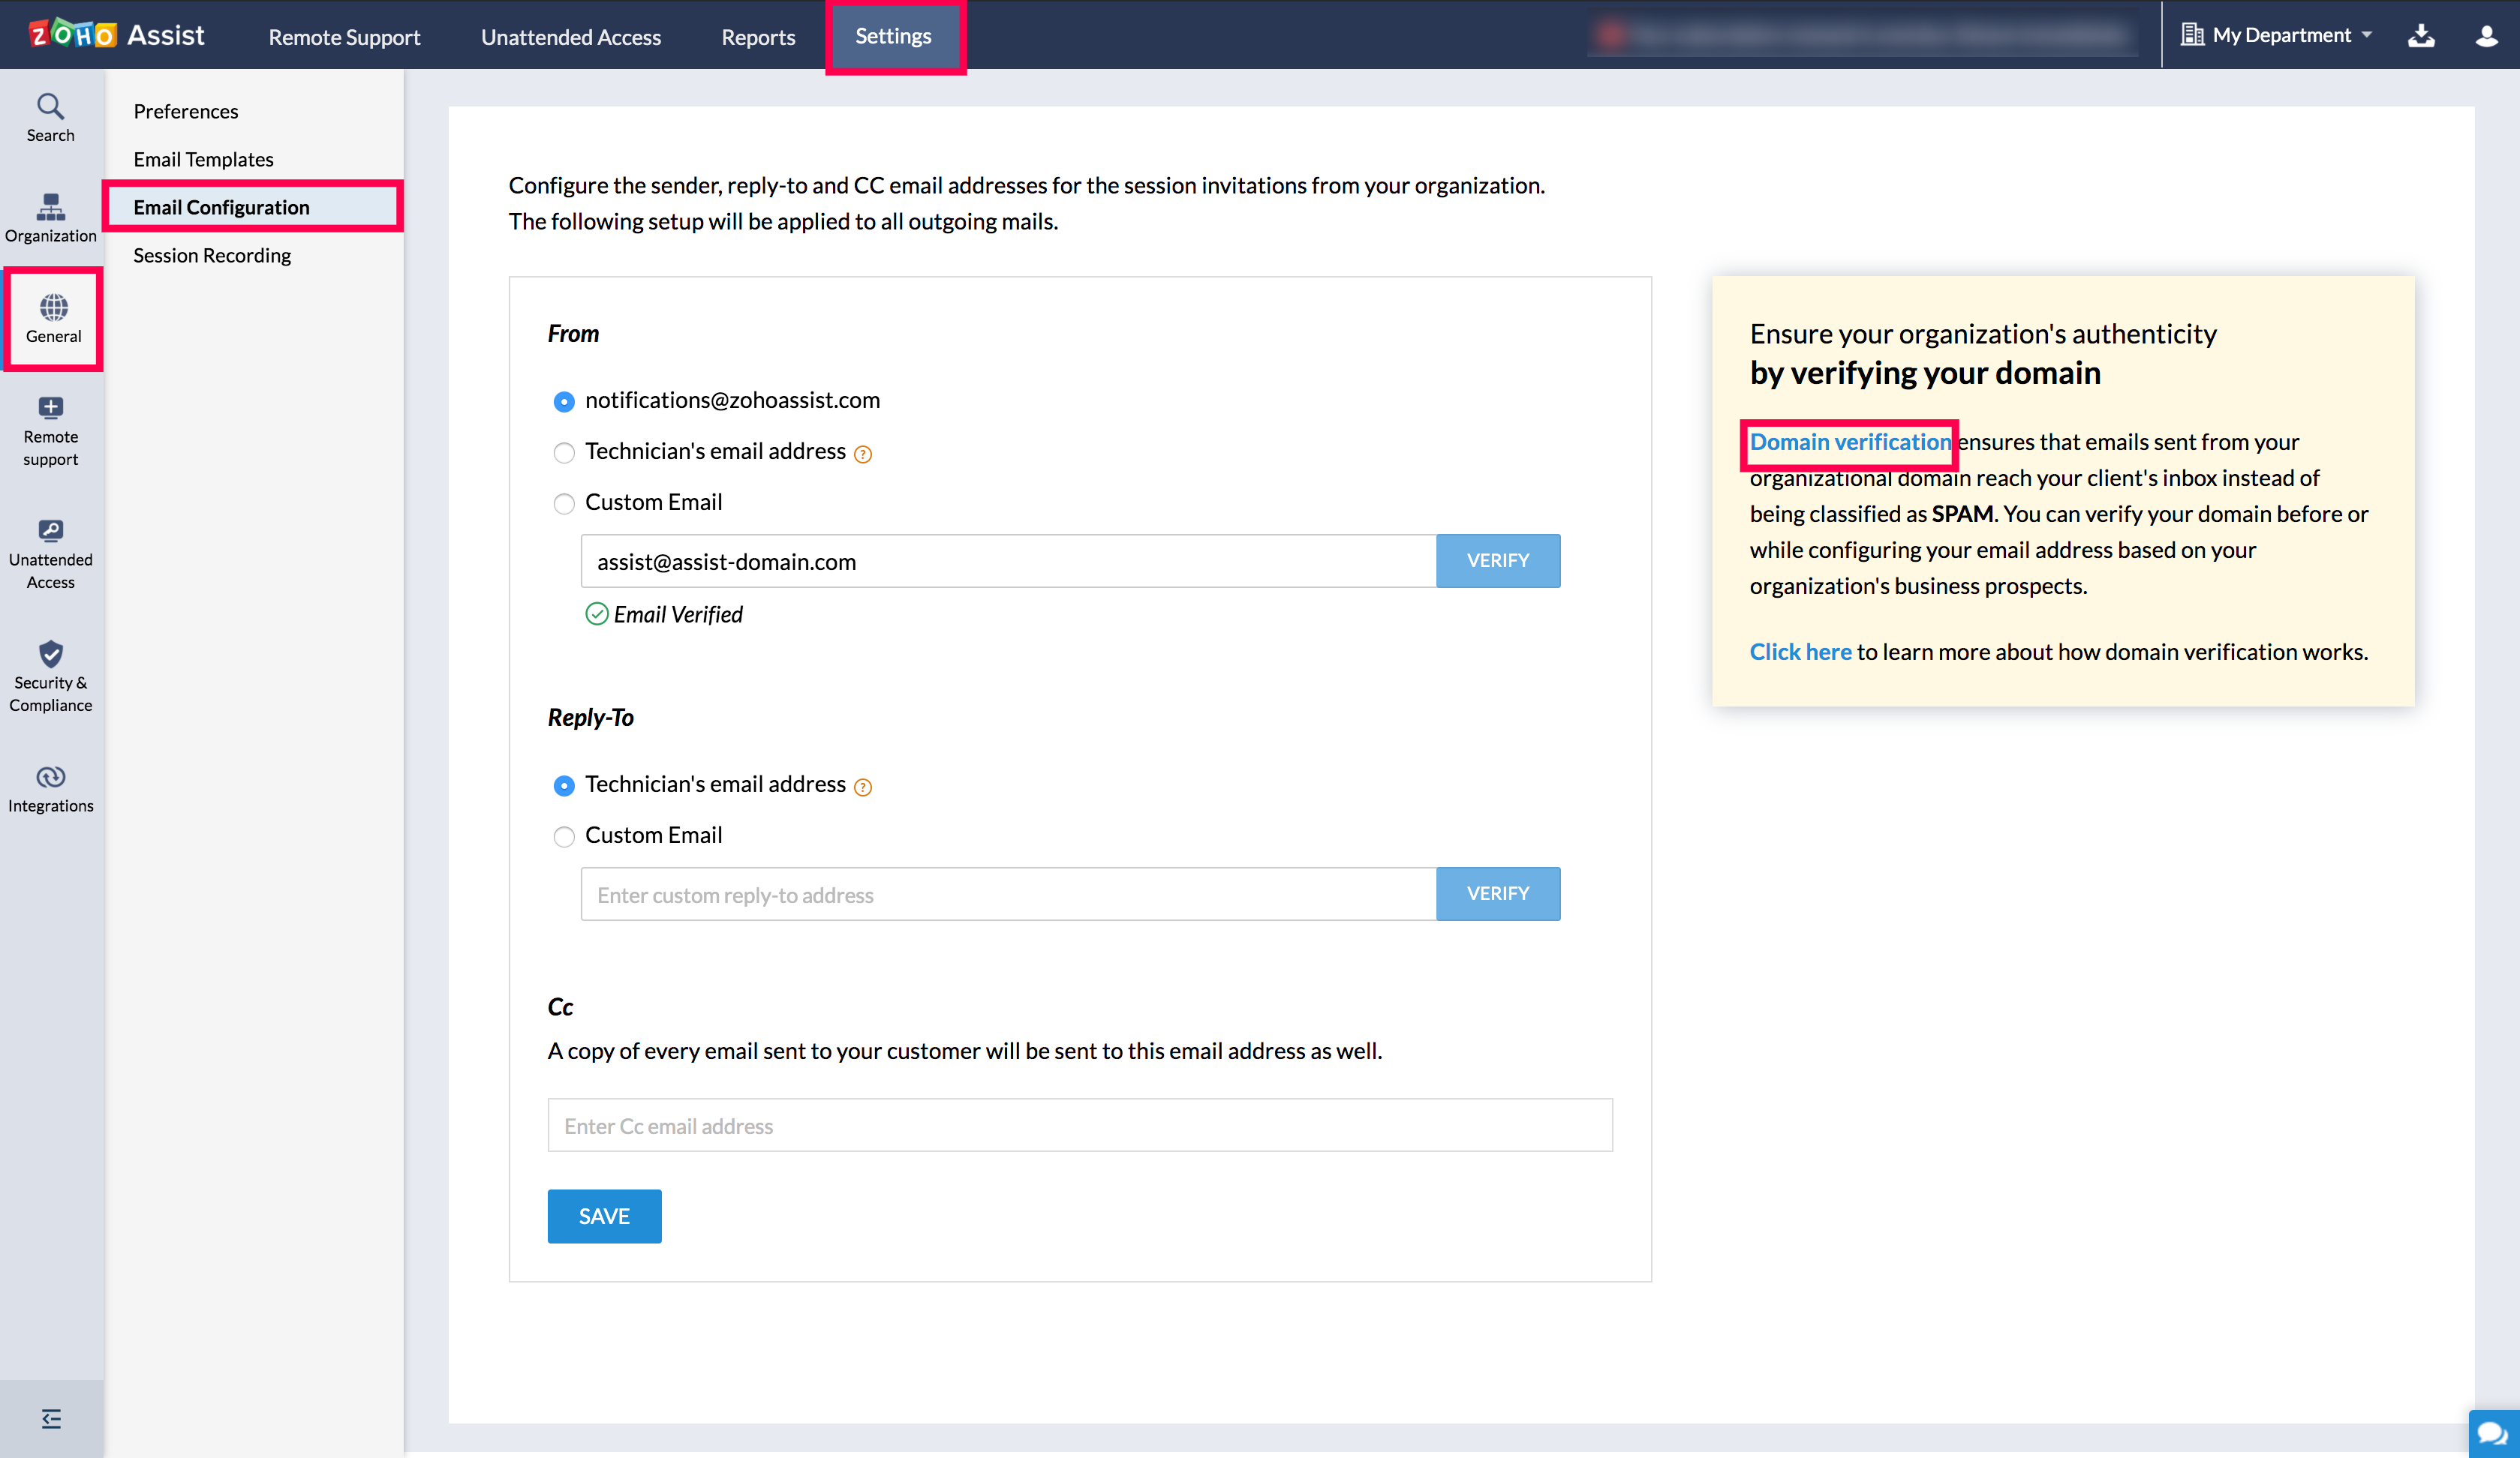
Task: Open Unattended Access sidebar settings
Action: click(50, 553)
